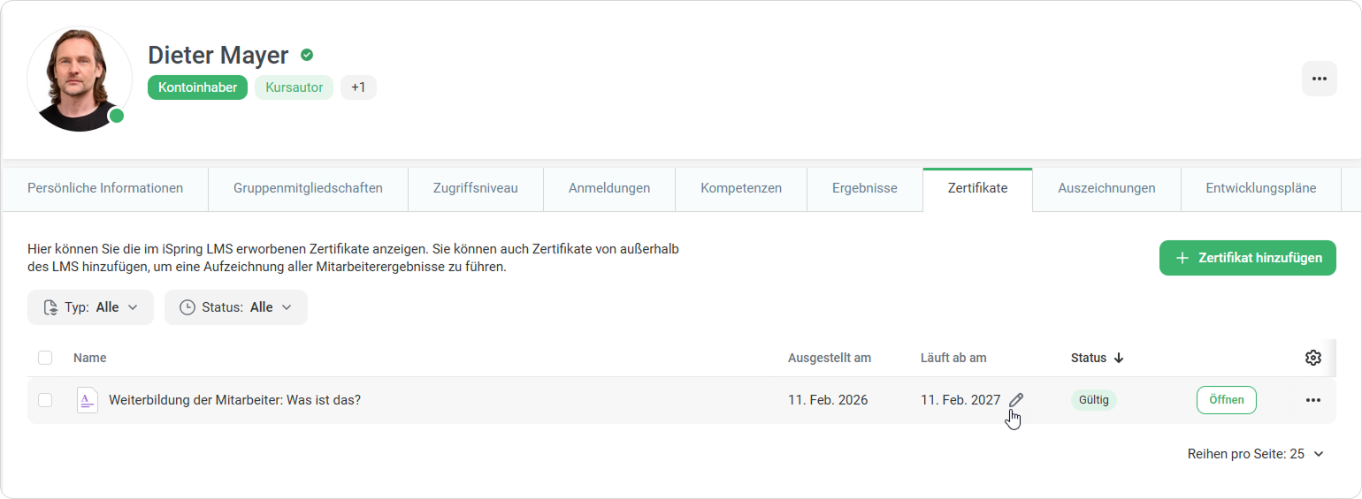Open the certificate row's three-dot menu

click(1312, 400)
